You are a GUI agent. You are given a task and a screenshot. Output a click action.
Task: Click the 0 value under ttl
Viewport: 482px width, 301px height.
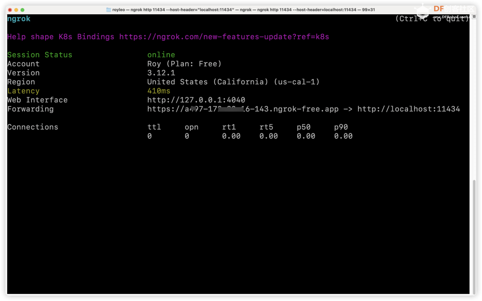150,136
